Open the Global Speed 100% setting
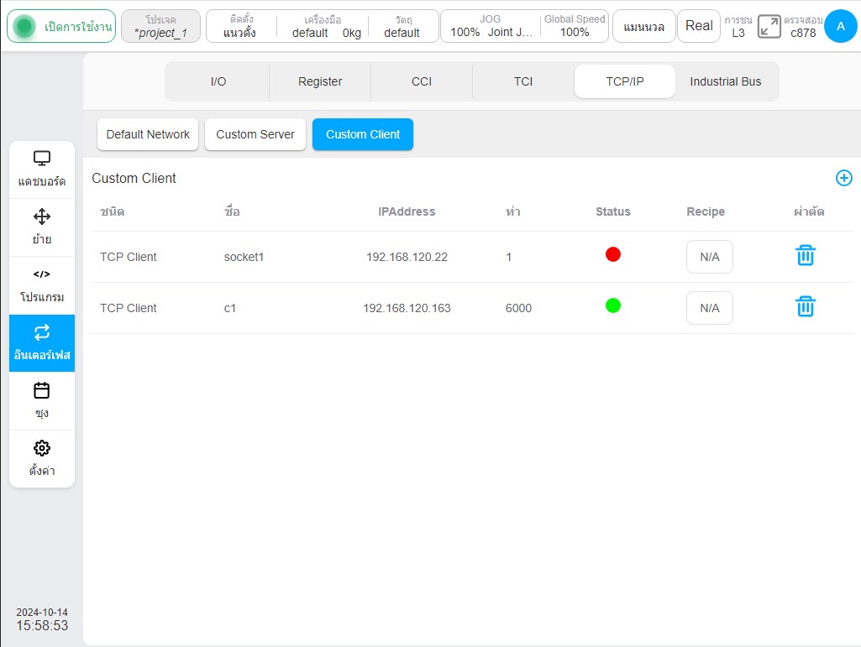This screenshot has width=861, height=647. (575, 26)
